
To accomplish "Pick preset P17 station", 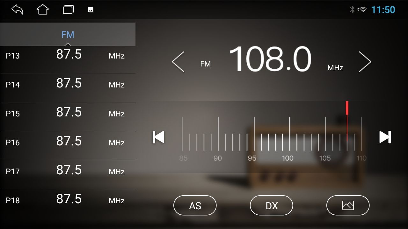I will pyautogui.click(x=68, y=171).
